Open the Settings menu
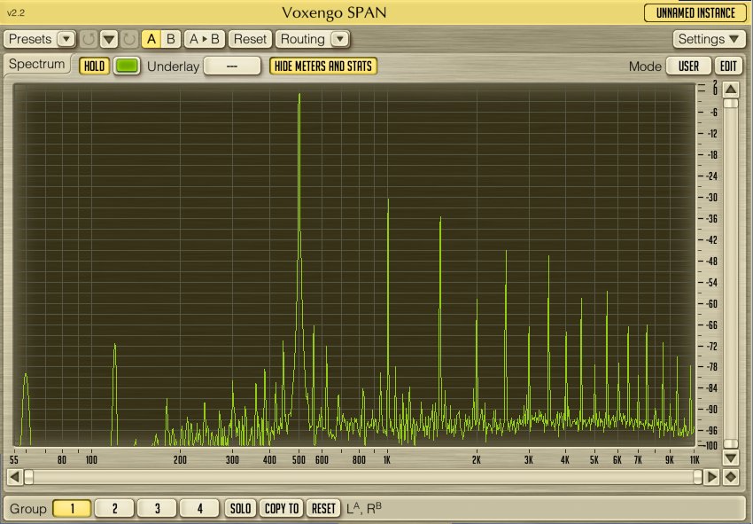The height and width of the screenshot is (524, 753). point(710,39)
